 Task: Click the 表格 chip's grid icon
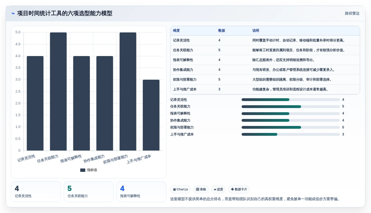point(197,189)
